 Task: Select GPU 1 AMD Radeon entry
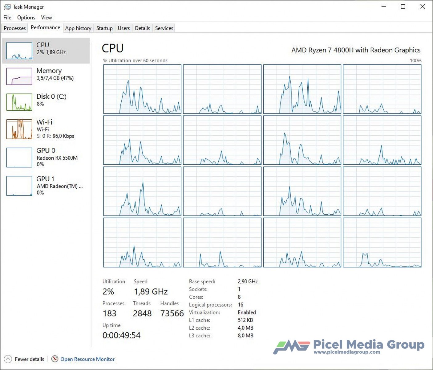(x=46, y=186)
